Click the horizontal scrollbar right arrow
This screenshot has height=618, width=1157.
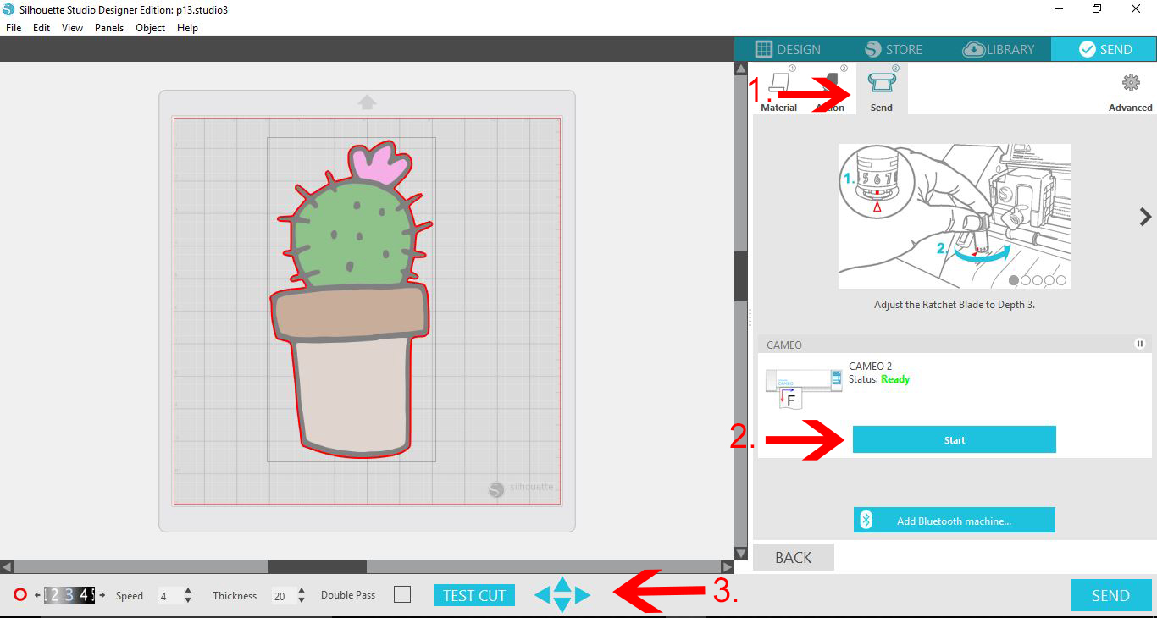[x=727, y=566]
